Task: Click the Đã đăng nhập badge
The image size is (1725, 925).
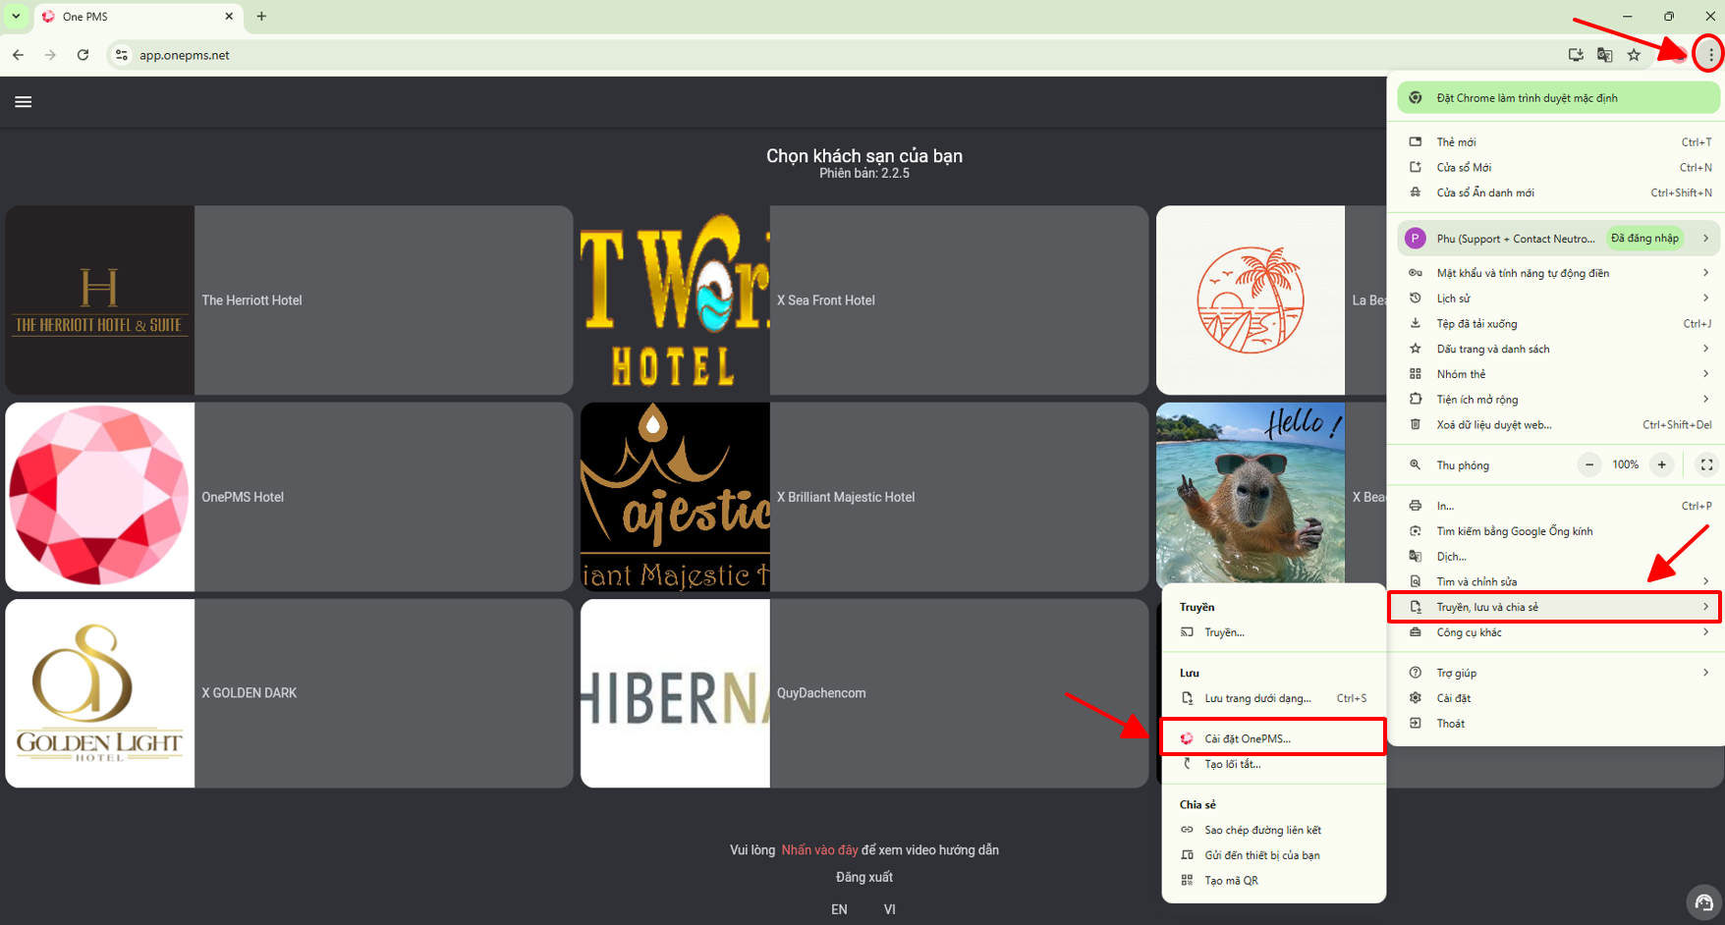Action: [1644, 239]
